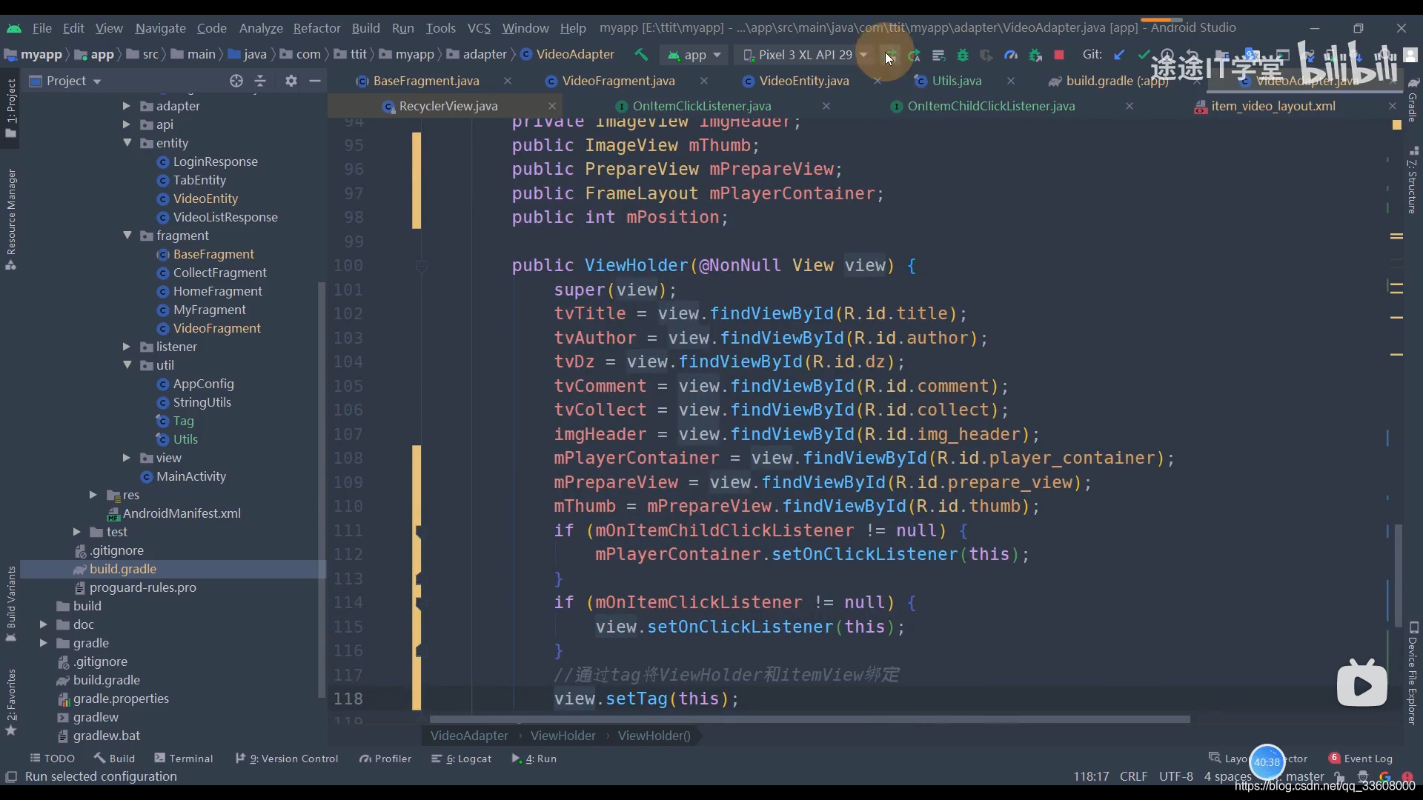
Task: Expand the test folder
Action: 76,532
